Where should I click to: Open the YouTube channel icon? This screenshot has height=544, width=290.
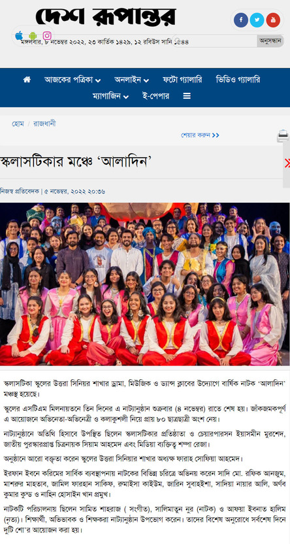273,20
